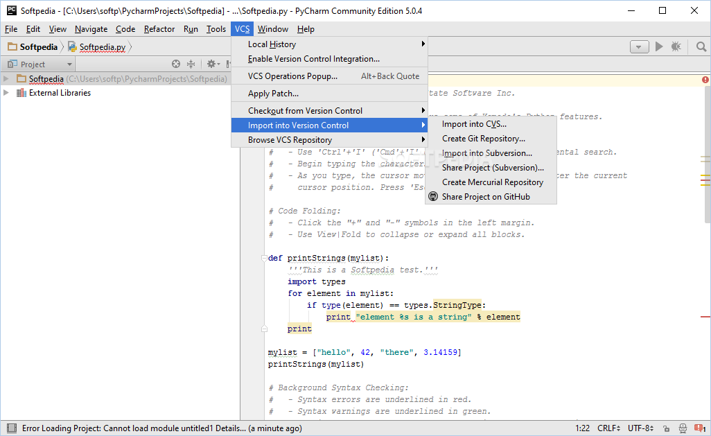
Task: Click the PyCharm logo in title bar
Action: [11, 10]
